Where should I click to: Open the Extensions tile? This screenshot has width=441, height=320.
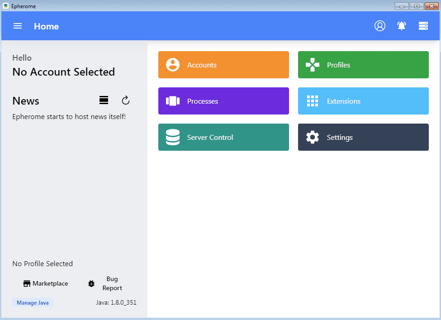pos(363,101)
